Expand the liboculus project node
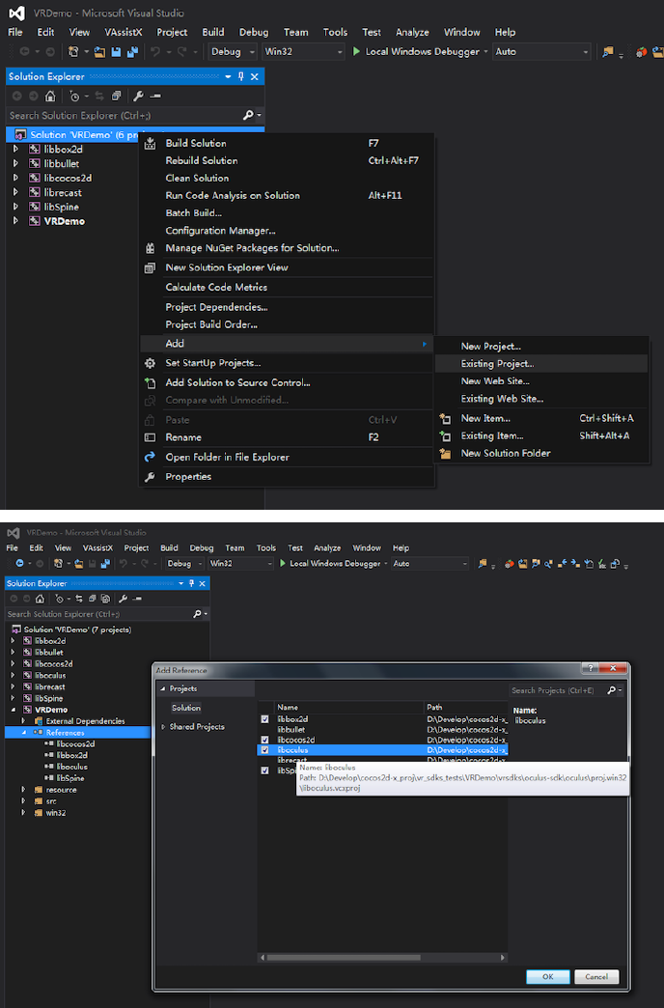664x1008 pixels. [x=13, y=676]
